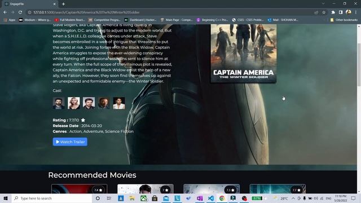Open the Full Modern React bookmark
This screenshot has height=203, width=361.
pyautogui.click(x=70, y=20)
